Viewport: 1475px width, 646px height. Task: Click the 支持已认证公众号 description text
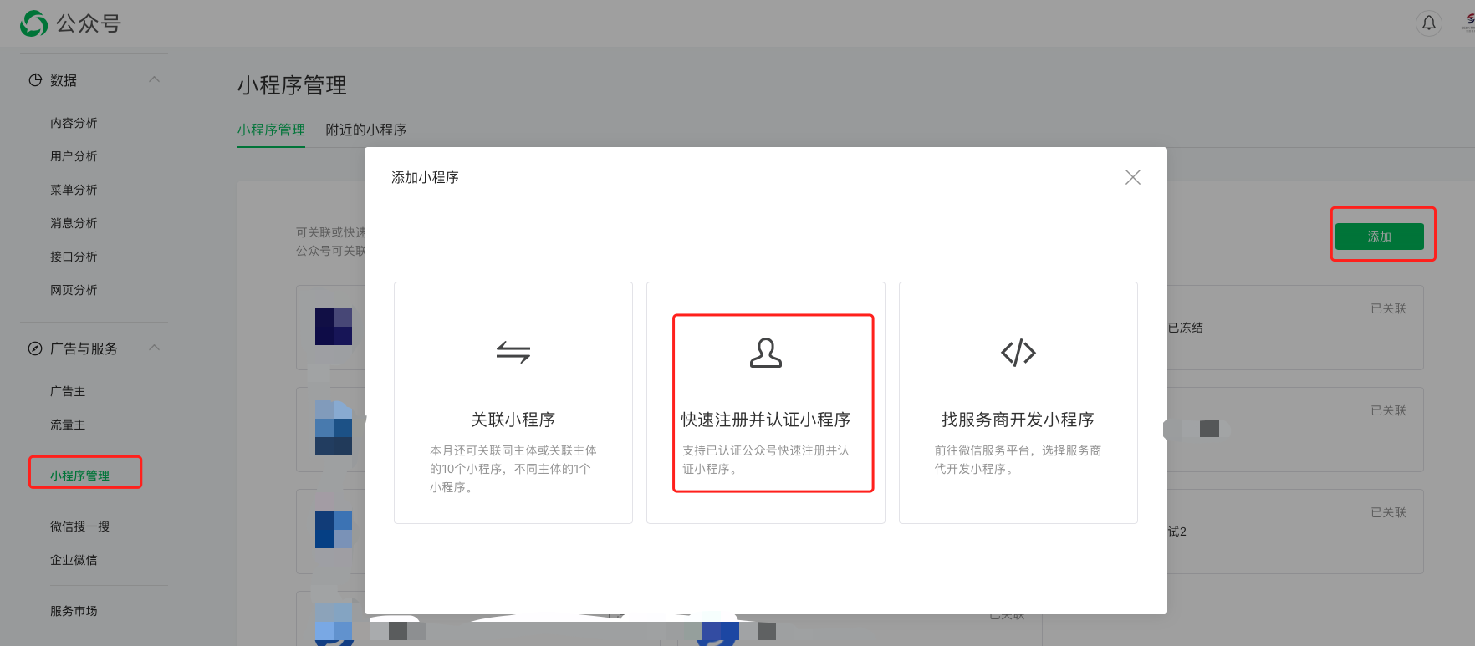[x=766, y=460]
